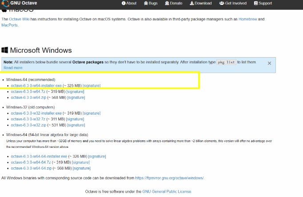303x197 pixels.
Task: Open the About menu item
Action: tap(129, 3)
